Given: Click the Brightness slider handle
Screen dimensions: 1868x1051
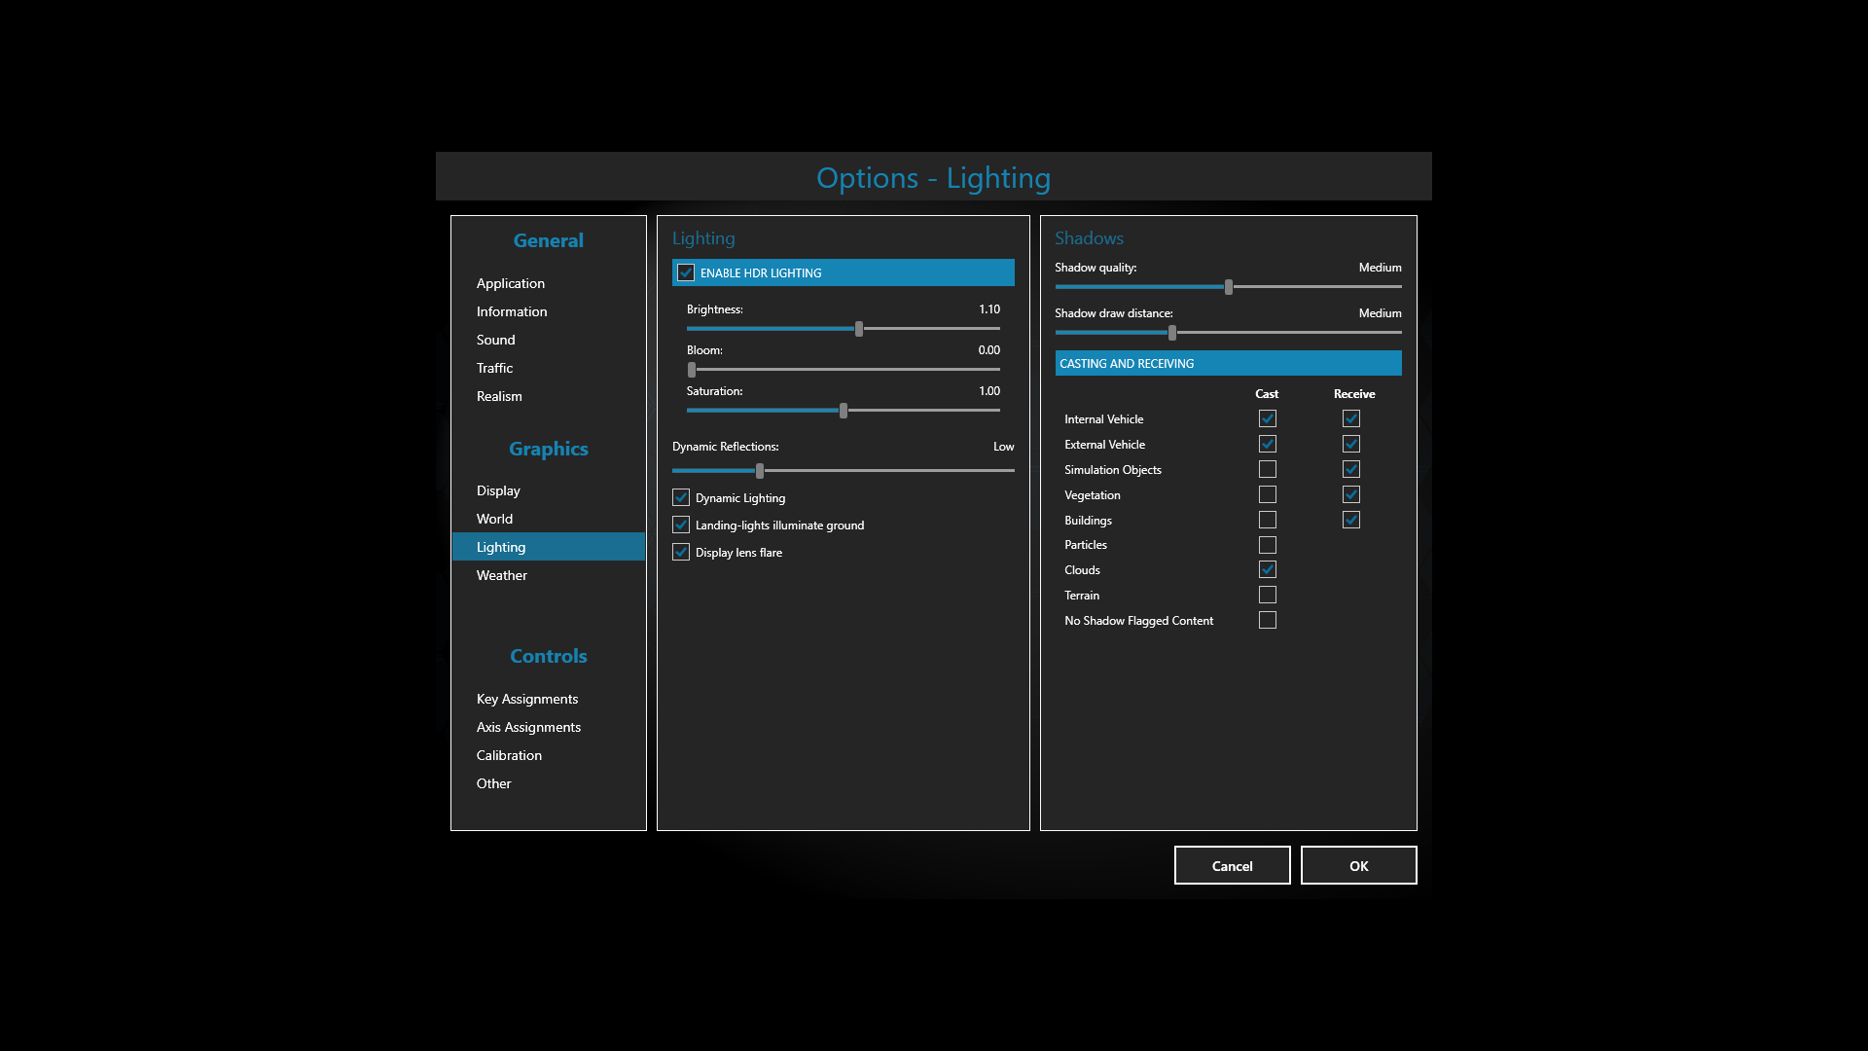Looking at the screenshot, I should click(x=859, y=329).
